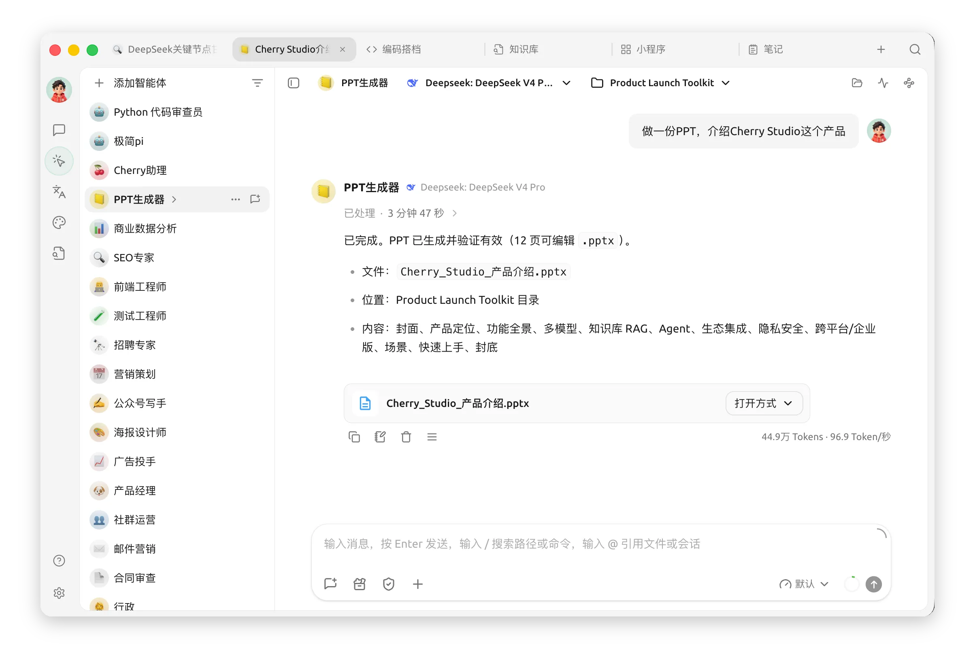Open the Product Launch Toolkit folder dropdown

coord(661,83)
